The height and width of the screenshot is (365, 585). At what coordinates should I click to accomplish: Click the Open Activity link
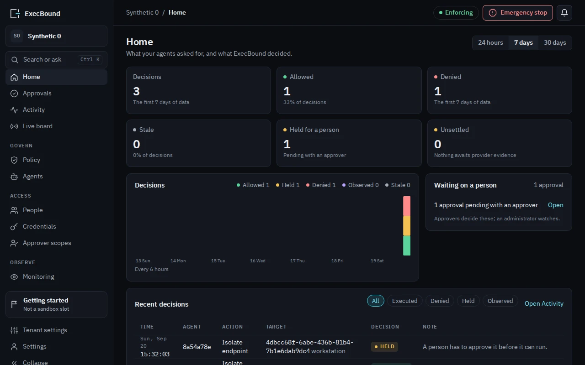[544, 304]
